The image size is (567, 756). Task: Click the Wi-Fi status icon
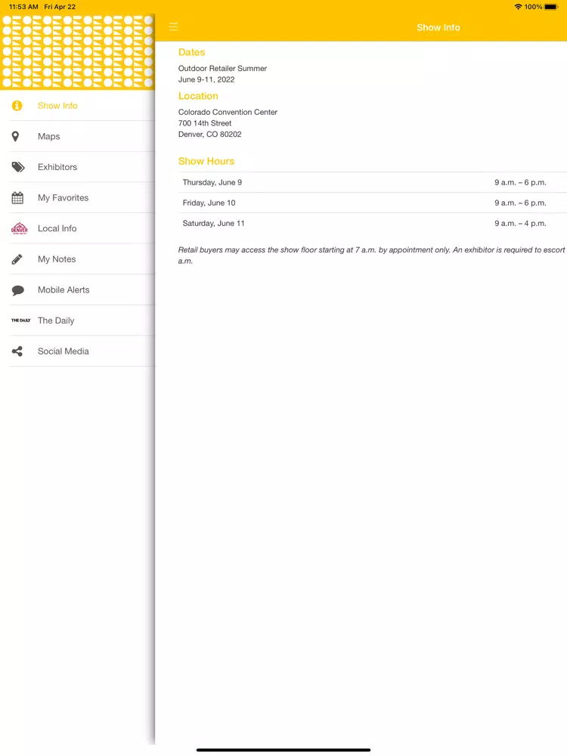point(519,7)
